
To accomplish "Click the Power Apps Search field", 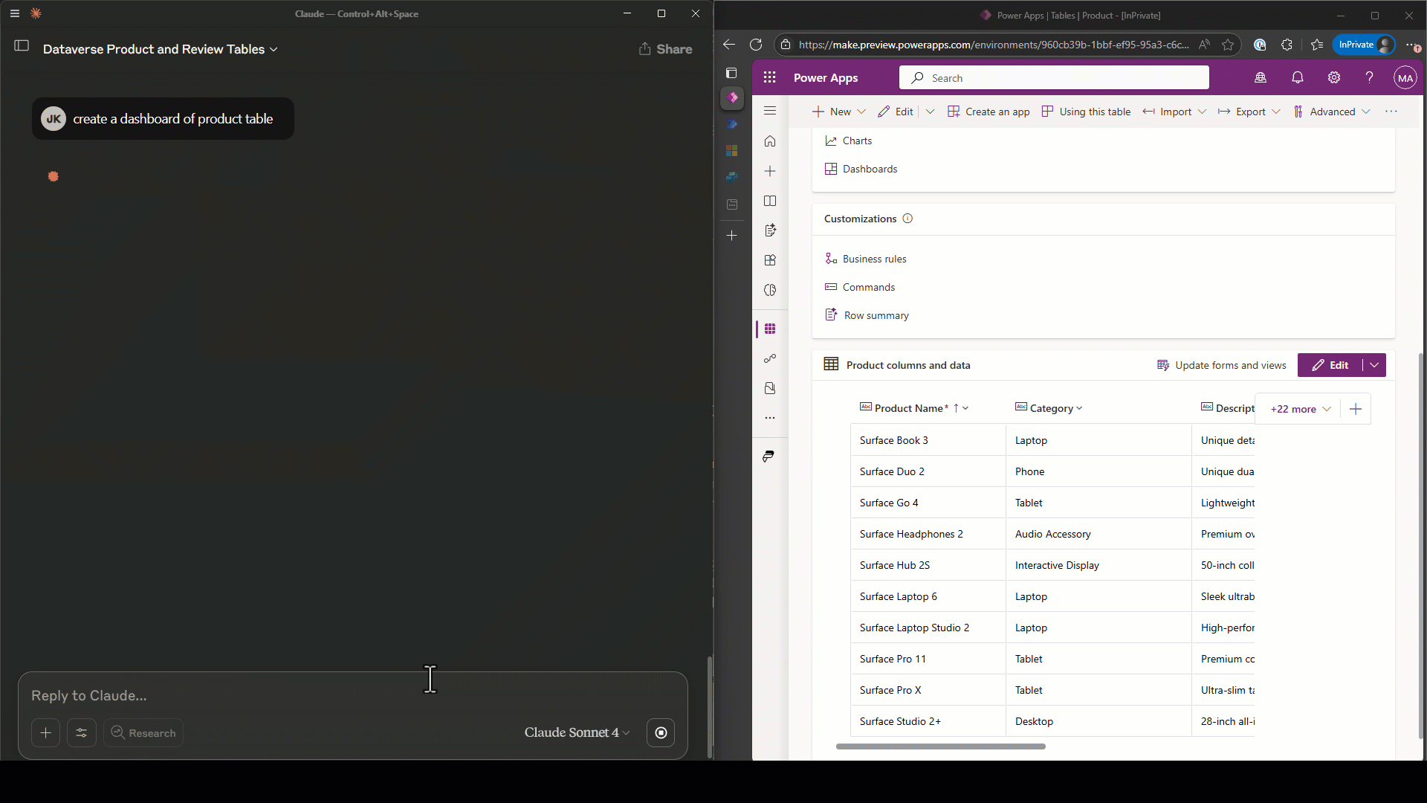I will (x=1054, y=78).
